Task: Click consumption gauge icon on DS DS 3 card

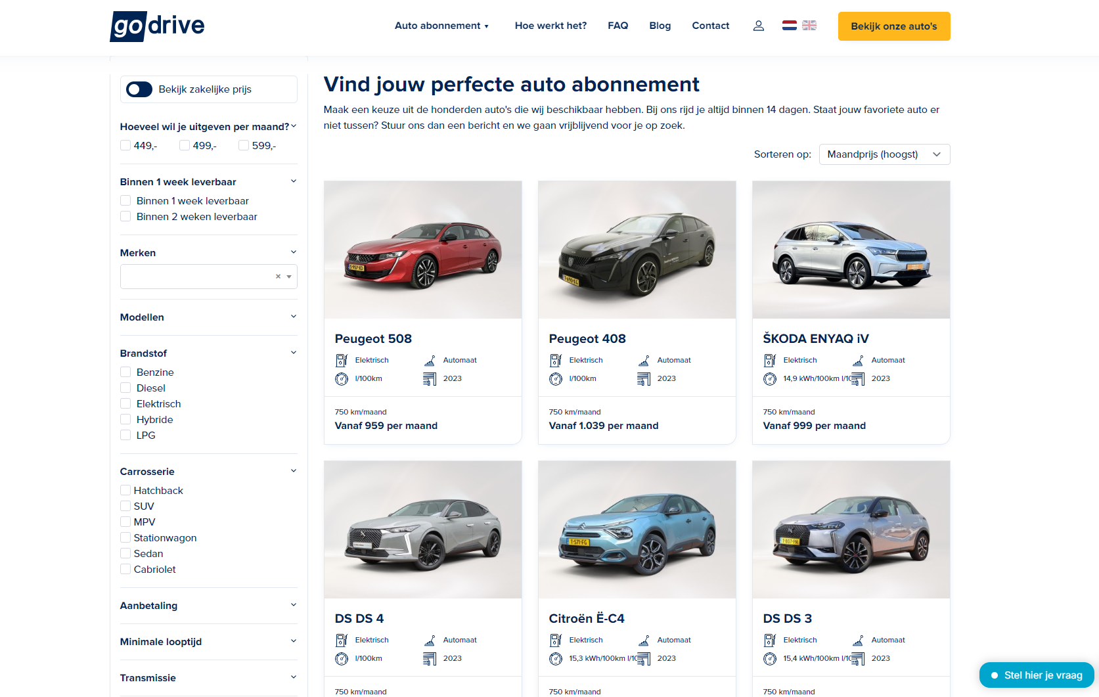Action: (x=770, y=658)
